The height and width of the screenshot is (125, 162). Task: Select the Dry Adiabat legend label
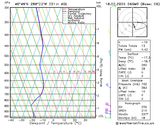pos(76,16)
